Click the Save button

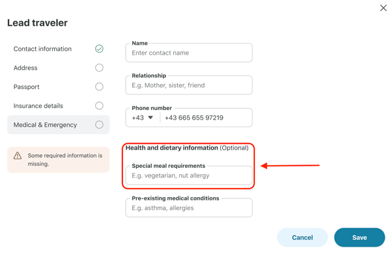(360, 237)
